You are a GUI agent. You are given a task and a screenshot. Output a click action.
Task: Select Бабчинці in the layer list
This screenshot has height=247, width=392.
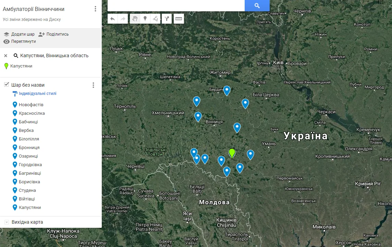(28, 122)
